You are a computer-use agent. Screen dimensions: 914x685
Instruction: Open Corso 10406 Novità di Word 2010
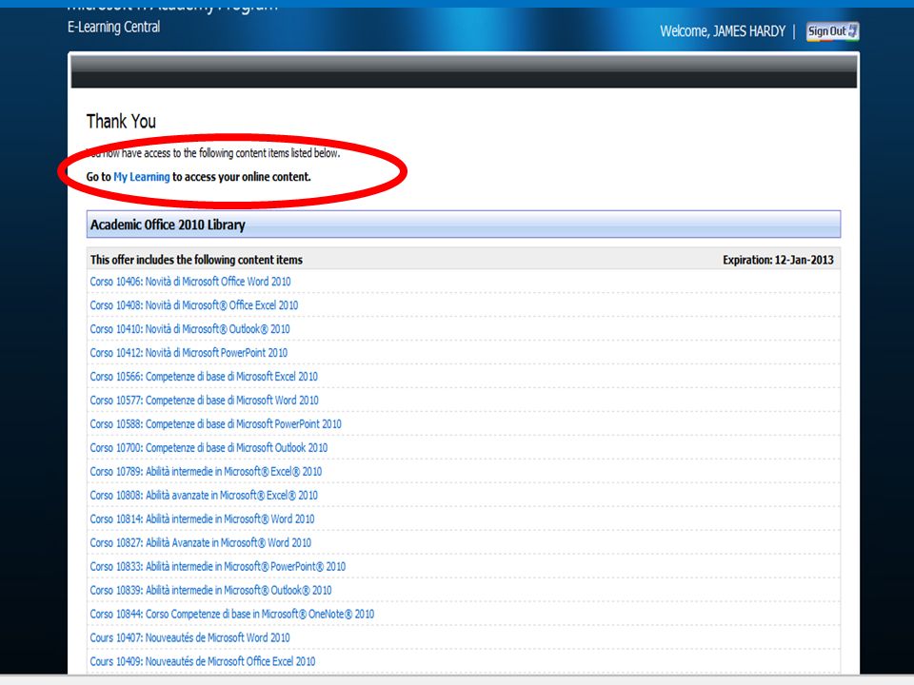pos(190,282)
